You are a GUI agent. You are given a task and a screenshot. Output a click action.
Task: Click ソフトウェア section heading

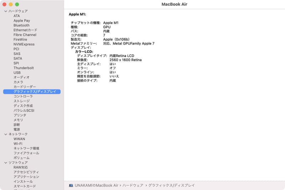[x=18, y=163]
